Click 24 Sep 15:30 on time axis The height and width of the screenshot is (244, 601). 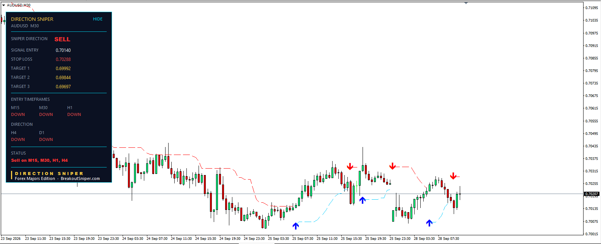tap(205, 239)
